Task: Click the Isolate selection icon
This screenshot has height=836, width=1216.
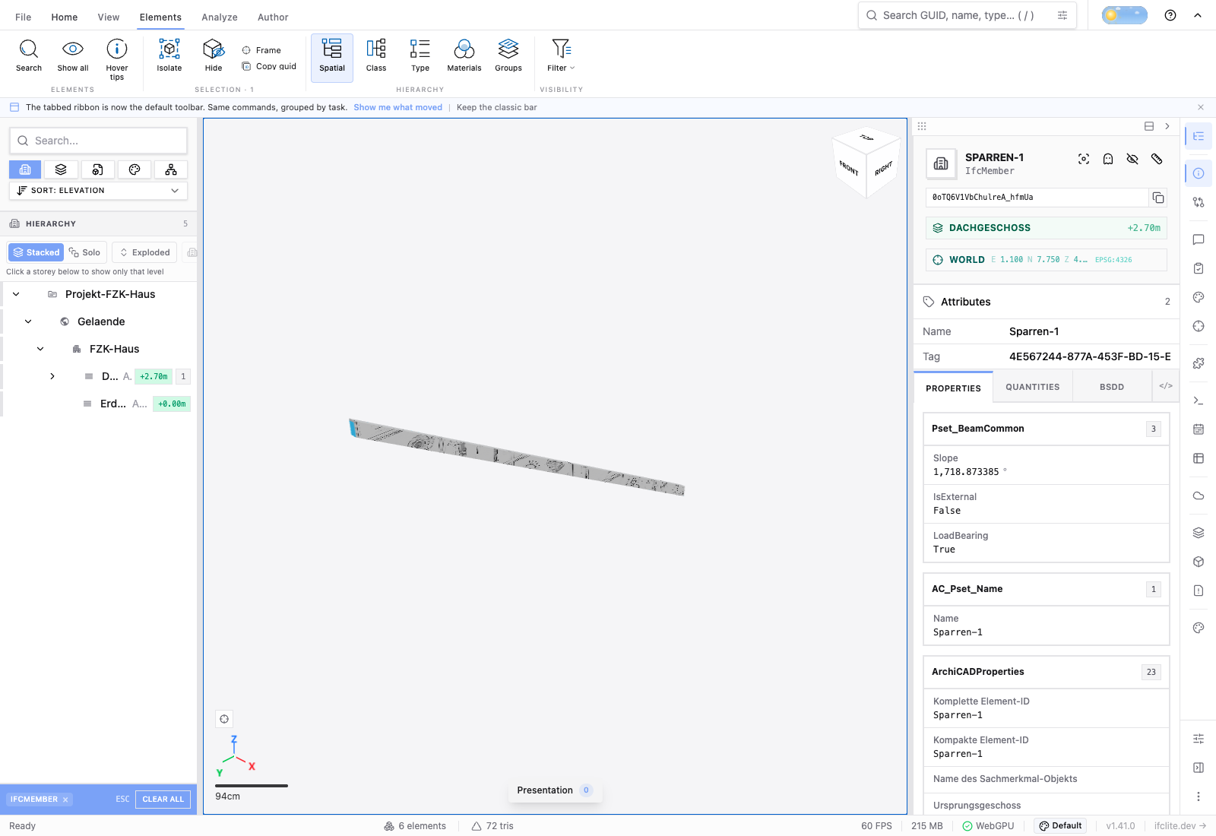Action: pos(169,49)
